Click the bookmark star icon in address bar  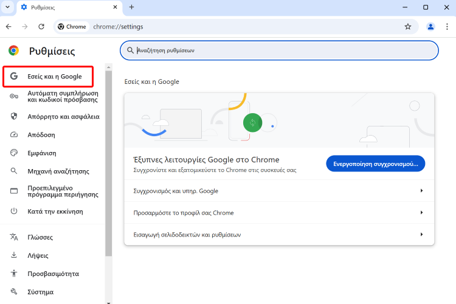click(408, 27)
